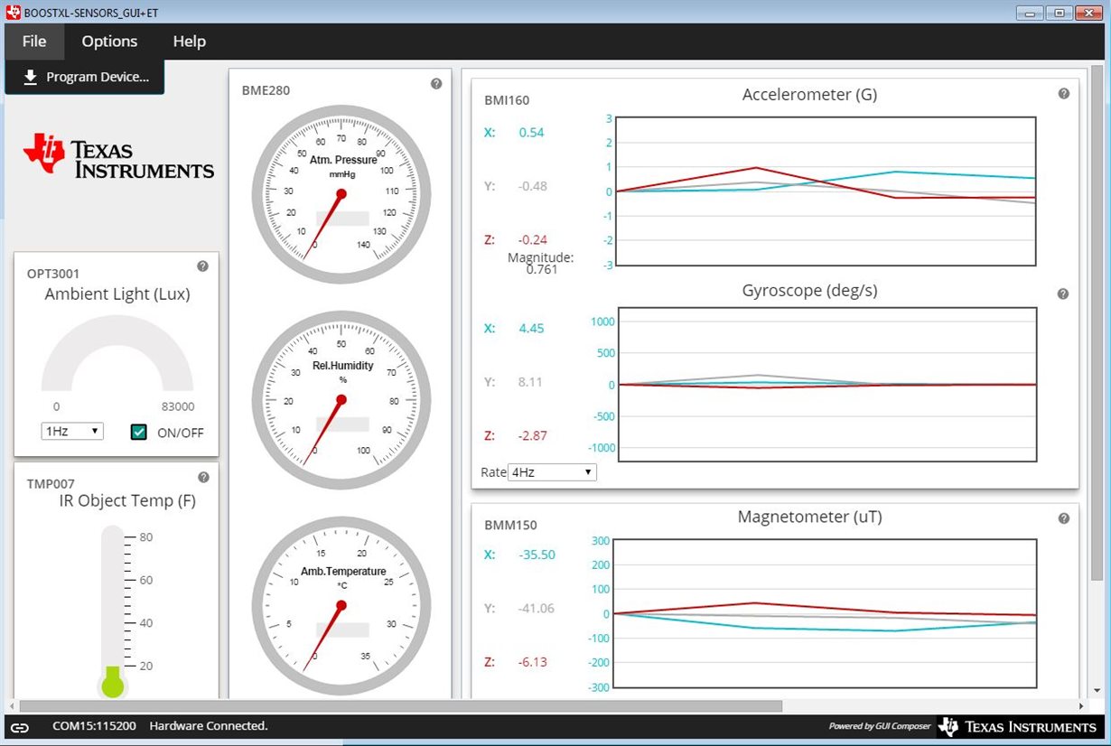Click the app icon in title bar
This screenshot has height=746, width=1111.
pos(13,12)
